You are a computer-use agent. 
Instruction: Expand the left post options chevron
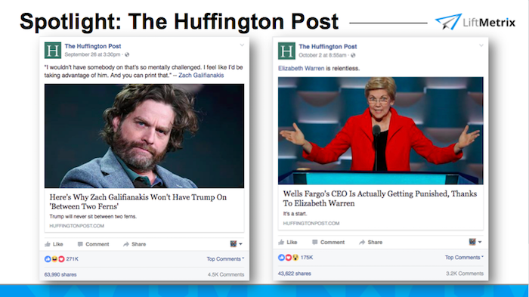(242, 45)
